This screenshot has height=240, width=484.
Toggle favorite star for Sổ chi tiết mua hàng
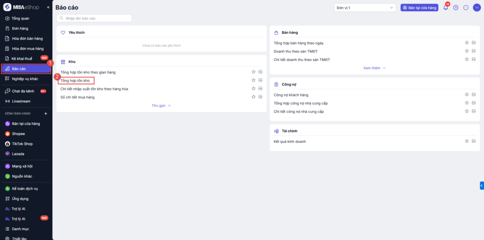253,97
